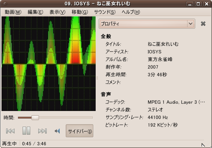
Task: Close the sidebar with X icon
Action: (x=203, y=24)
